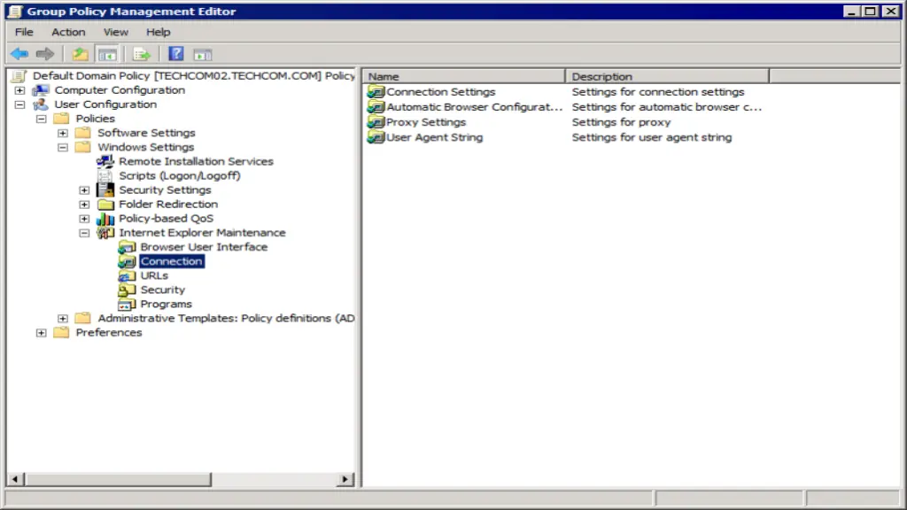Select 'Settings for proxy' description text

[621, 122]
